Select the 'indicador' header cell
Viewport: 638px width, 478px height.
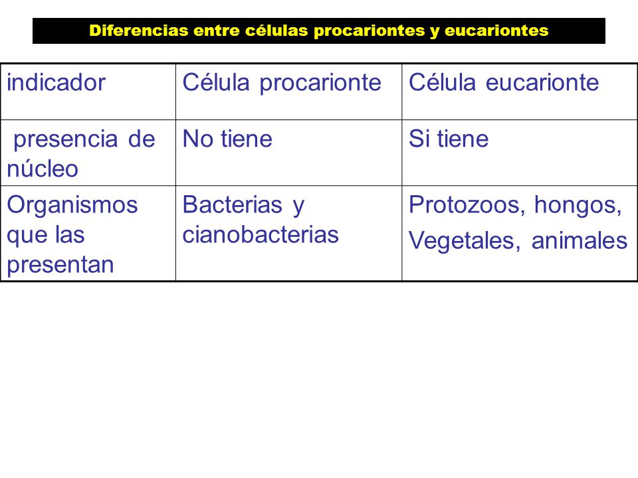click(88, 92)
